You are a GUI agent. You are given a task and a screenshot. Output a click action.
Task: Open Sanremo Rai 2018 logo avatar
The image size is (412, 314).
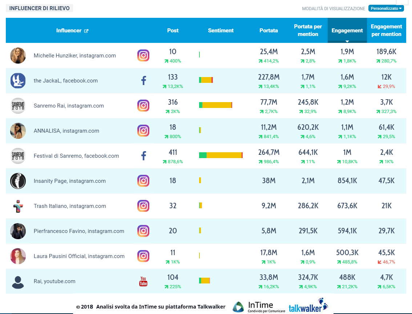coord(18,106)
